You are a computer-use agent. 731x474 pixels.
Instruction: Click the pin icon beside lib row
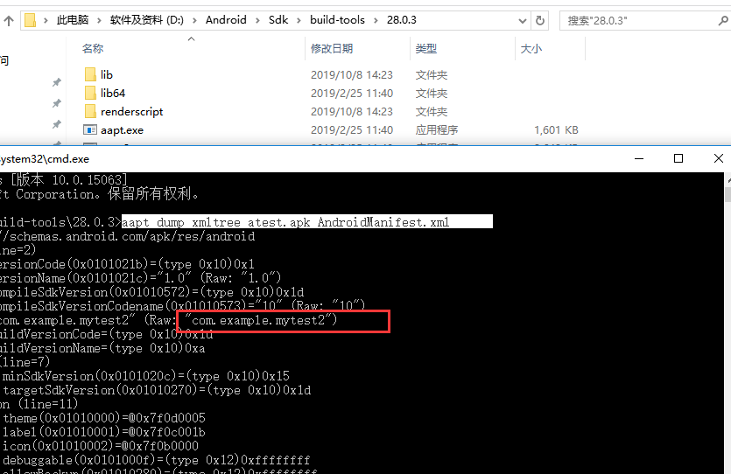[x=56, y=82]
